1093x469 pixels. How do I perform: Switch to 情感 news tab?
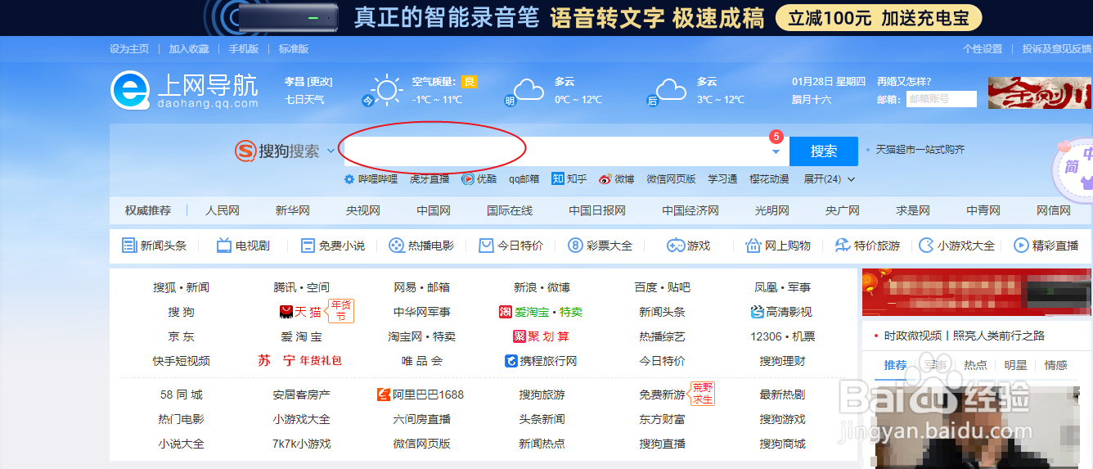[x=1056, y=365]
